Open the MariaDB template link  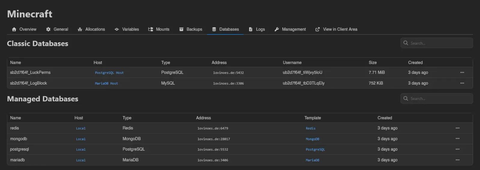pos(312,160)
